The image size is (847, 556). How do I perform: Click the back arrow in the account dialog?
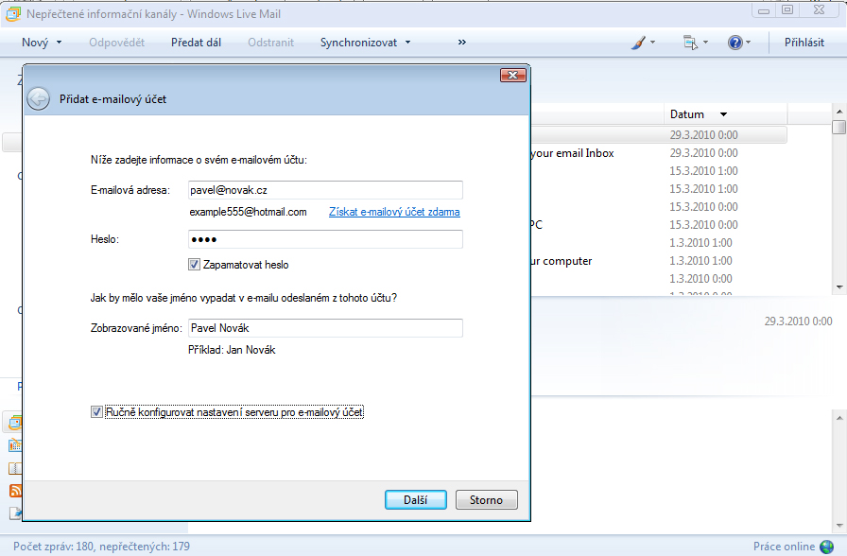tap(39, 99)
